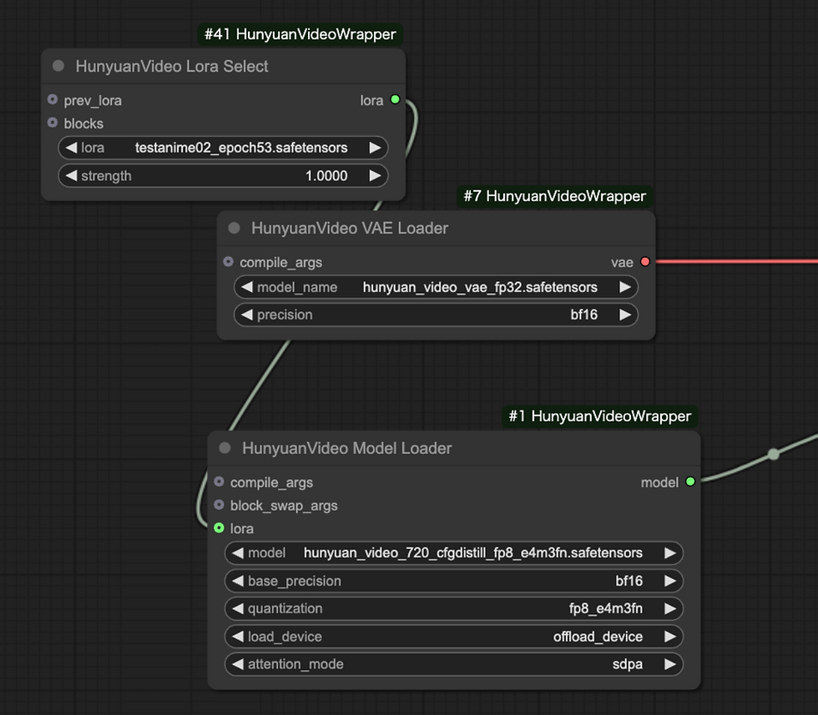Select the HunyuanVideo Model Loader title bar
This screenshot has height=715, width=818.
pyautogui.click(x=454, y=448)
